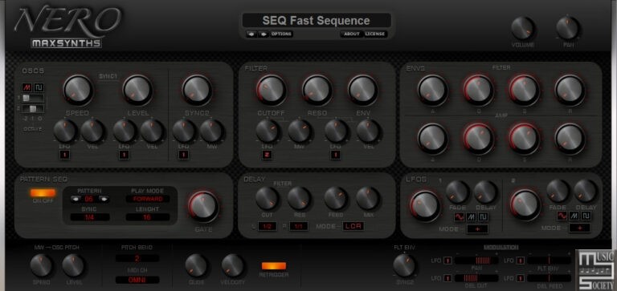Click the Delay Feed knob
This screenshot has width=617, height=291.
336,198
